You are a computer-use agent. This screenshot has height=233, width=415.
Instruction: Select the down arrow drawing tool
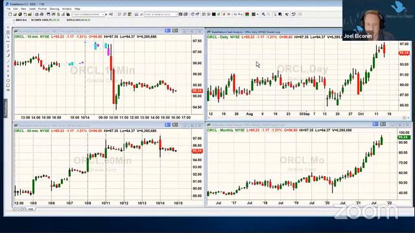8,76
